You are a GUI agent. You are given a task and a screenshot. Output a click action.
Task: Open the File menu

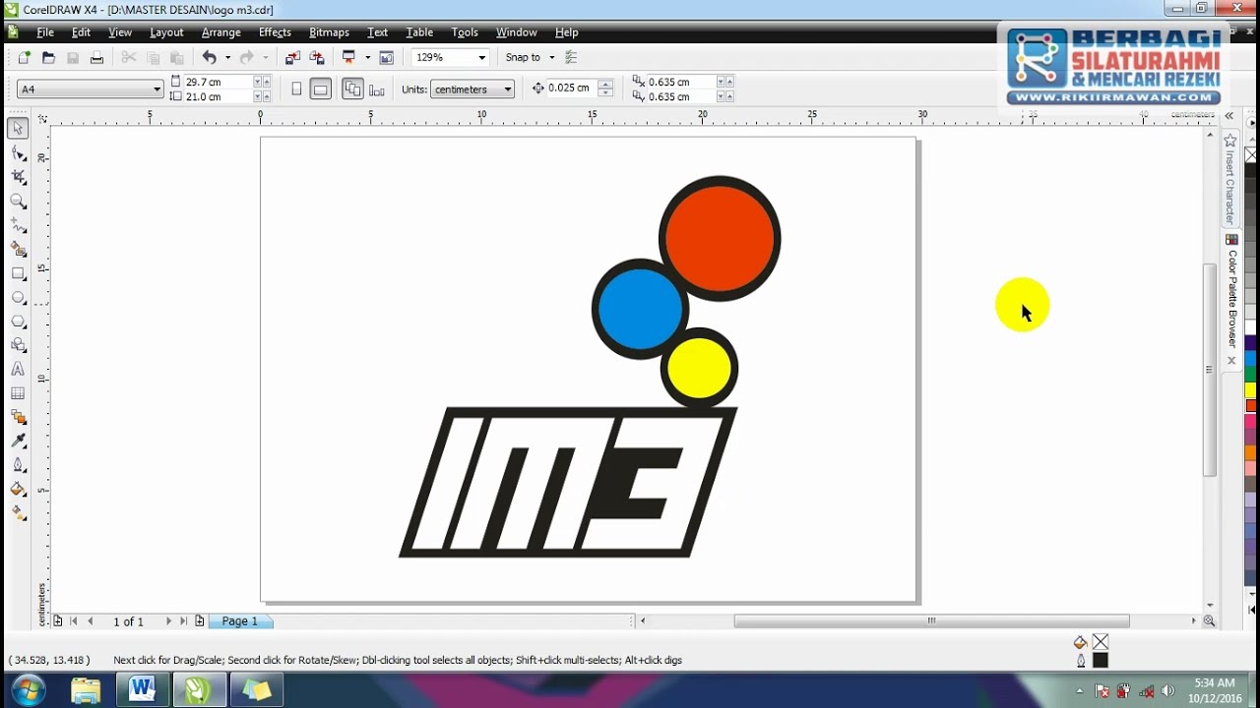tap(45, 32)
